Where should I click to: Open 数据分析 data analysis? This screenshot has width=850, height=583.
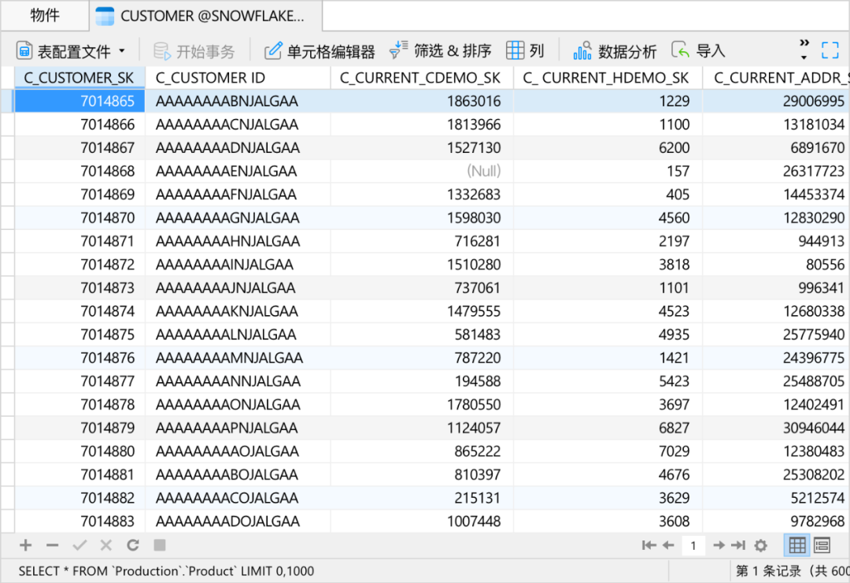[x=615, y=51]
